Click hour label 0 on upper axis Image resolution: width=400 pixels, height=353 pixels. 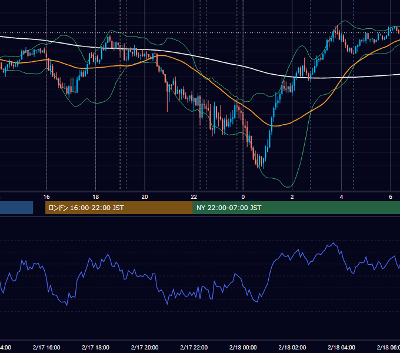coord(243,197)
